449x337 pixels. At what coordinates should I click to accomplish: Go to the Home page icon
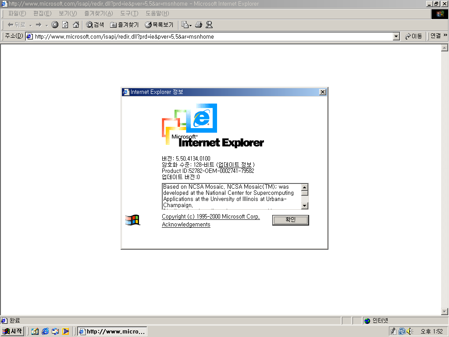[x=76, y=25]
